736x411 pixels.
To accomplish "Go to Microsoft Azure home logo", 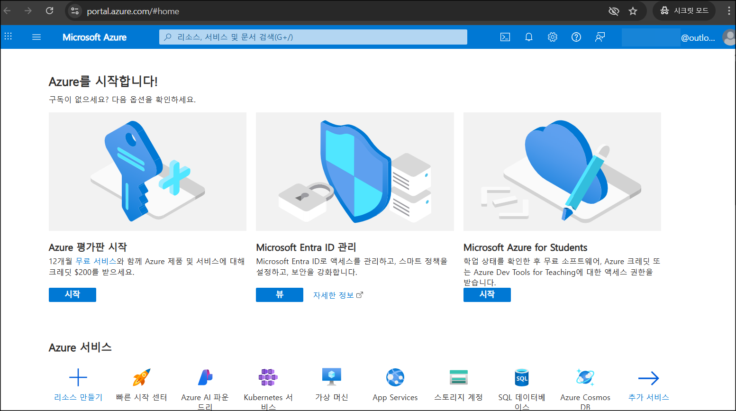I will [x=94, y=37].
